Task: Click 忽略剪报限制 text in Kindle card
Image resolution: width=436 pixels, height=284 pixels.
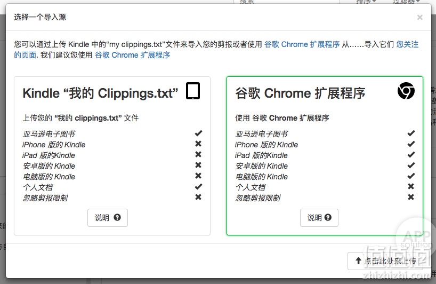Action: click(45, 198)
